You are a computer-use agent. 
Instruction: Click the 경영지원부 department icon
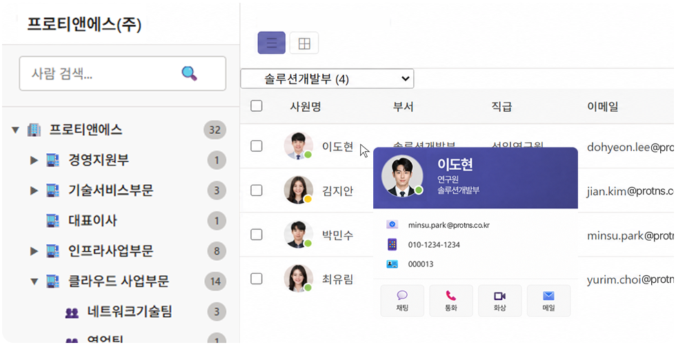[x=52, y=160]
